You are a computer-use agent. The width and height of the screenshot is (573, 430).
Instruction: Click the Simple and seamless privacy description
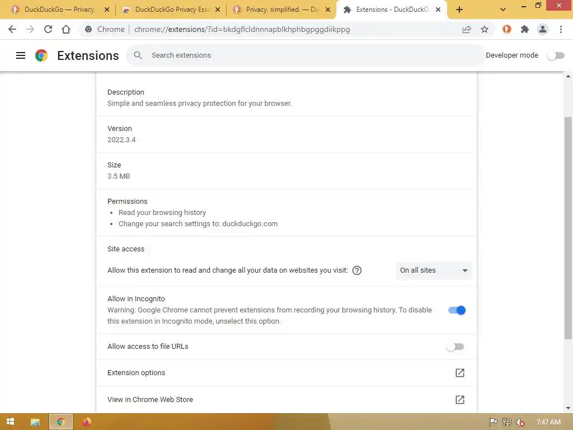[x=200, y=104]
